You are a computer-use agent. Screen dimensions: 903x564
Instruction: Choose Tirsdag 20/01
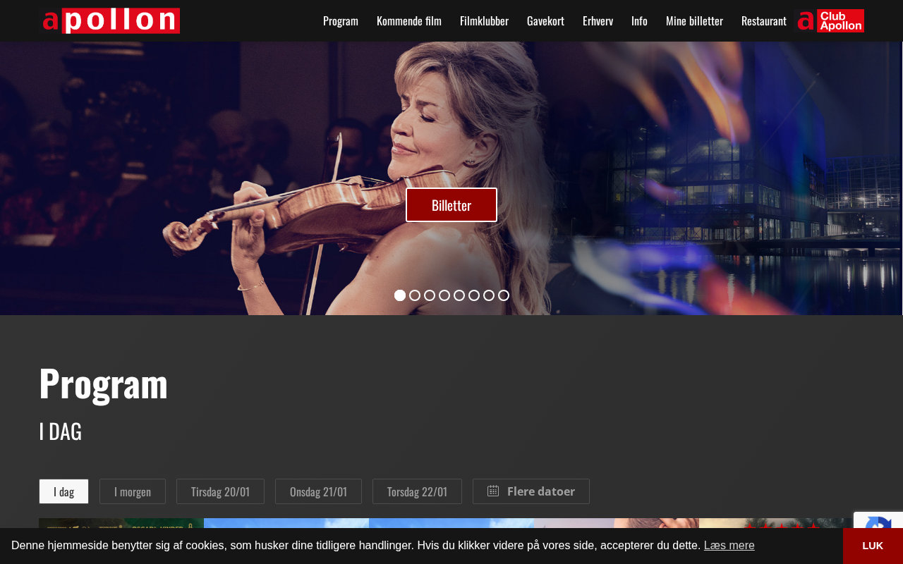point(220,491)
